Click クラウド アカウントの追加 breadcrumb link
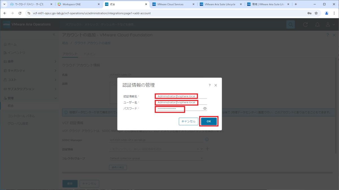 click(x=93, y=43)
